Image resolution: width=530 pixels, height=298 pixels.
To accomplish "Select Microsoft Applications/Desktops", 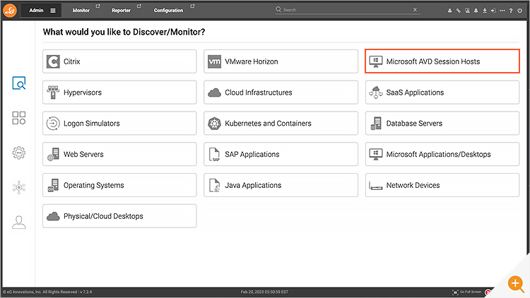I will [442, 154].
